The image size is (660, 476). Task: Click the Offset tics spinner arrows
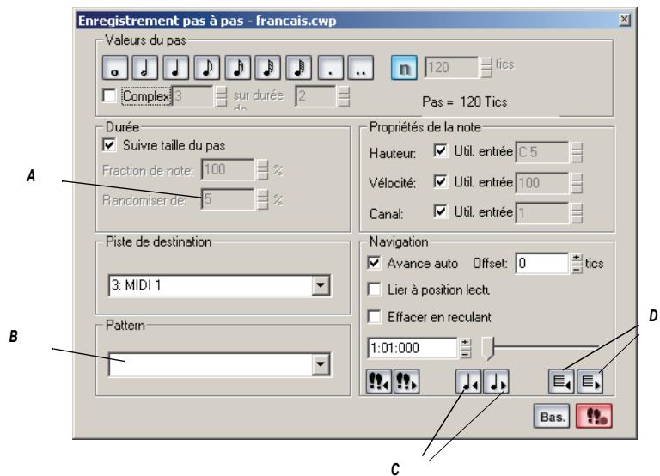tap(577, 264)
